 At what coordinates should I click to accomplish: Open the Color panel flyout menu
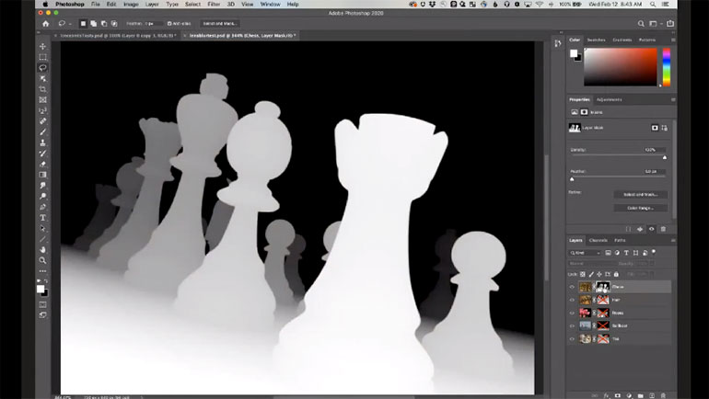(x=671, y=40)
